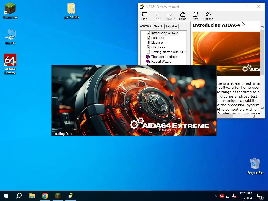Viewport: 268px width, 201px height.
Task: Open the notification center icon
Action: (260, 196)
